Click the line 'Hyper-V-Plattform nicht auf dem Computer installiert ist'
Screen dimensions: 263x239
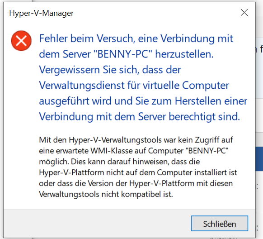coord(138,172)
